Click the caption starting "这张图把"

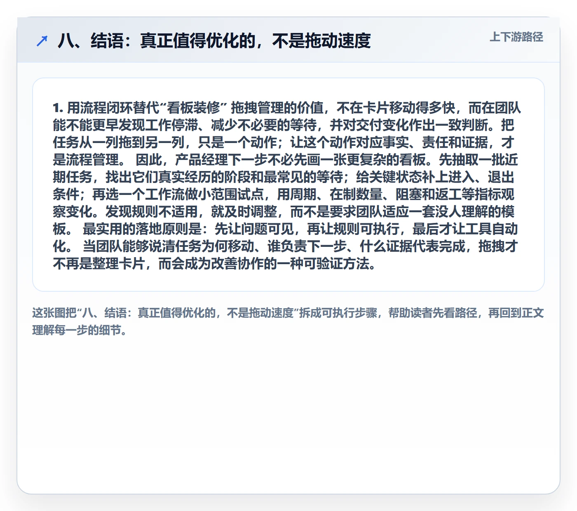click(288, 321)
